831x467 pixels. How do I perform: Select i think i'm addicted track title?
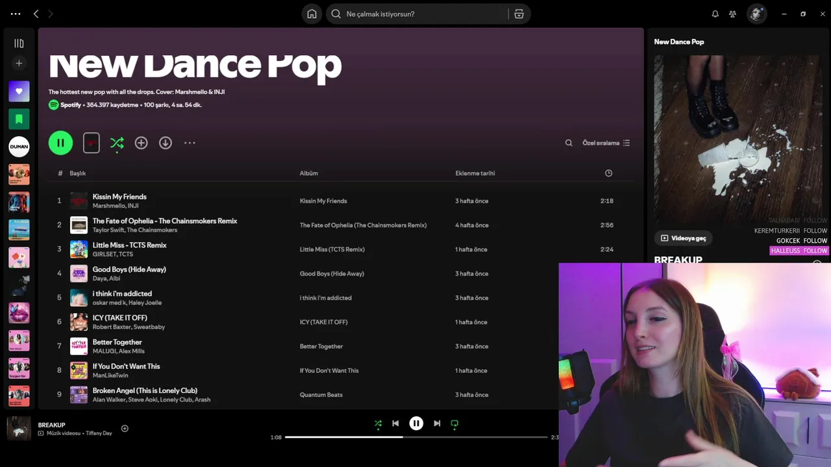pos(122,293)
